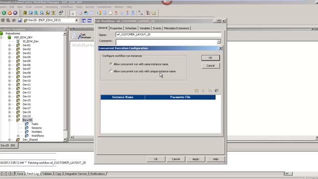Expand the Dev05 folder node

click(x=9, y=61)
